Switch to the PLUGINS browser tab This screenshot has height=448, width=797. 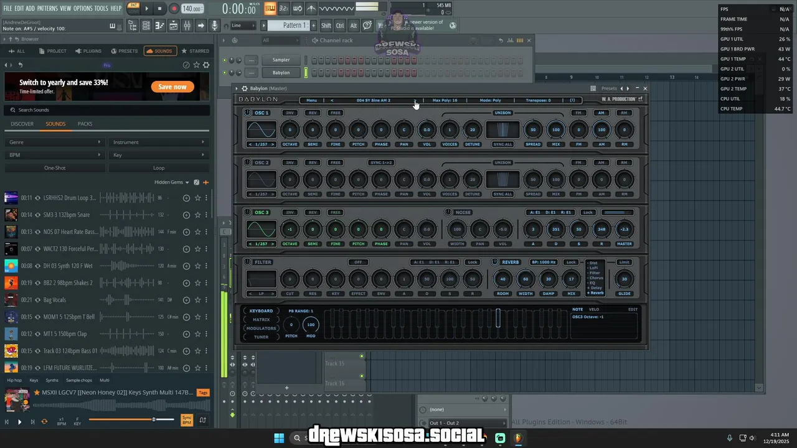pos(88,51)
